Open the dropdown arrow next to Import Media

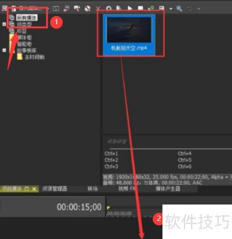[x=48, y=9]
